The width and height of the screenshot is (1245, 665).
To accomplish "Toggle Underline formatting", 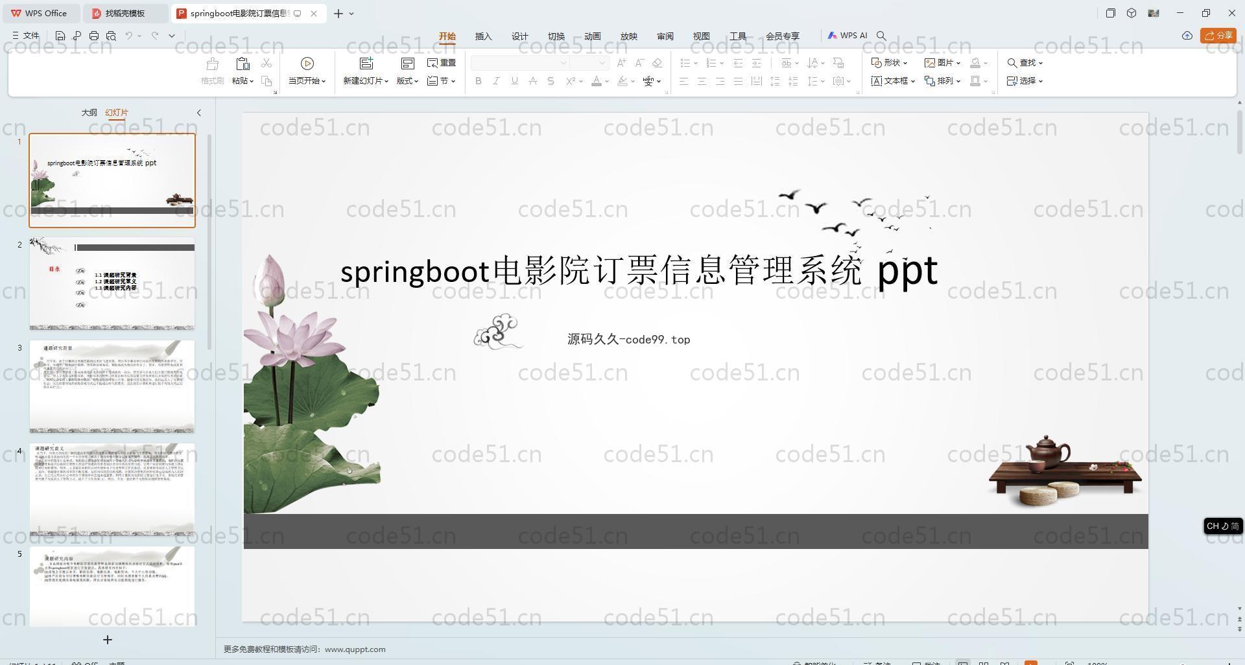I will [x=514, y=81].
